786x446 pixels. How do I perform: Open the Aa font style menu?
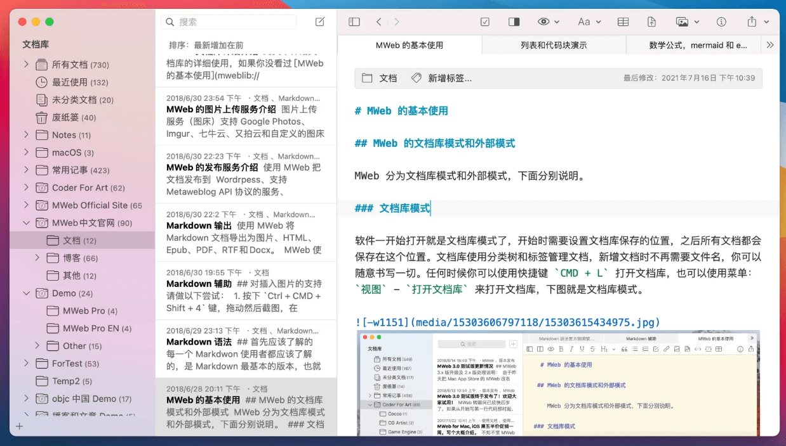pos(589,22)
